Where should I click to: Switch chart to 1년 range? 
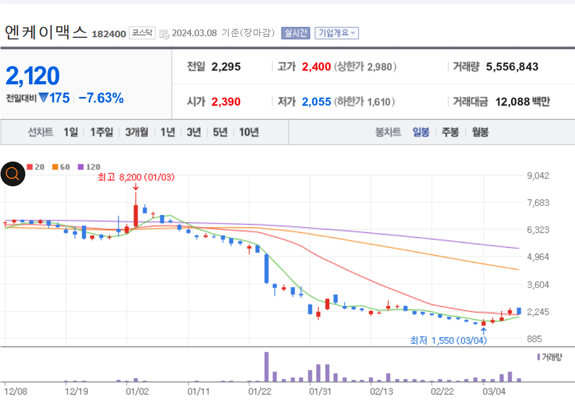(x=168, y=132)
